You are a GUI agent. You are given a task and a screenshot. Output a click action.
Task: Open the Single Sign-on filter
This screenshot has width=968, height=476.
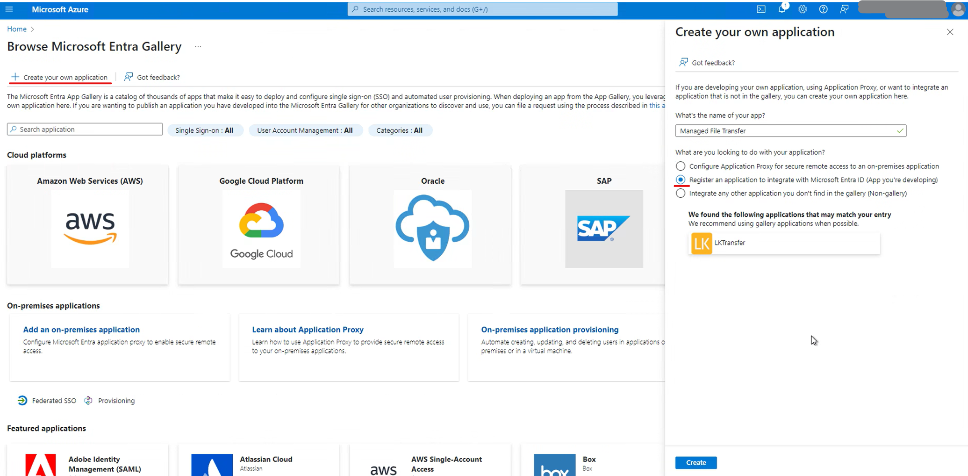[205, 130]
